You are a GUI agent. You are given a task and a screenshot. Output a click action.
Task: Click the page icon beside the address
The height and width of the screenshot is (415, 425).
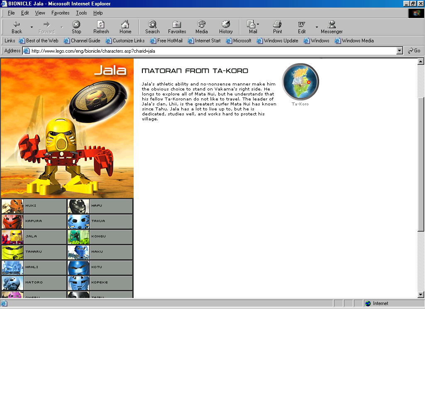click(x=27, y=51)
